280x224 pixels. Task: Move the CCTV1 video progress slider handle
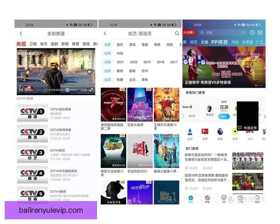click(67, 90)
